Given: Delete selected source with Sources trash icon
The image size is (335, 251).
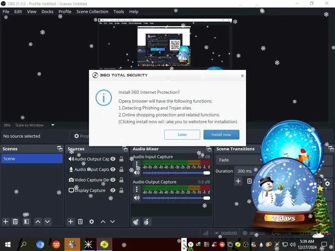Looking at the screenshot, I should 80,222.
